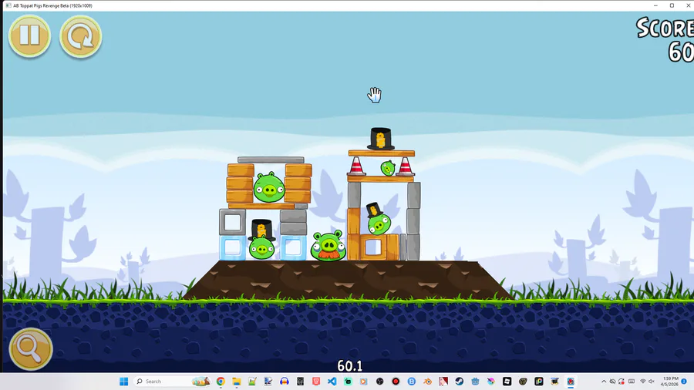Click the 60.1 timer text at the bottom
The height and width of the screenshot is (390, 694).
[x=349, y=365]
